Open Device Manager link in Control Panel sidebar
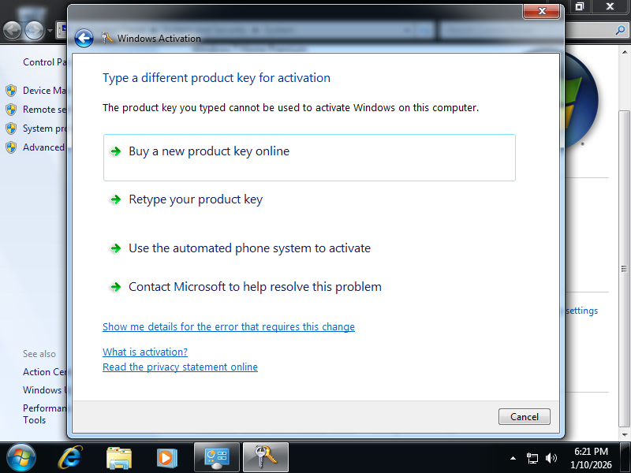Image resolution: width=631 pixels, height=473 pixels. tap(44, 91)
